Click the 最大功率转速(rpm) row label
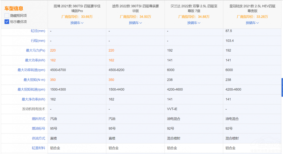 tap(31, 70)
